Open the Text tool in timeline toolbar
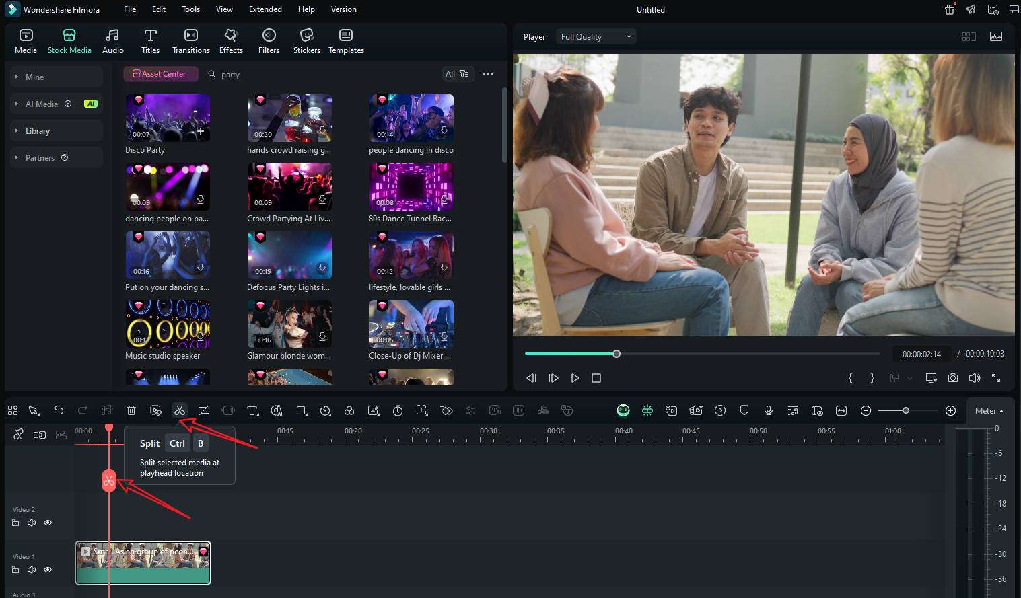 (252, 410)
